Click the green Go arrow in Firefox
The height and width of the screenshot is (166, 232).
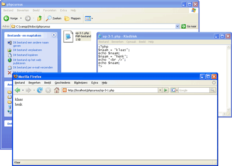point(165,90)
